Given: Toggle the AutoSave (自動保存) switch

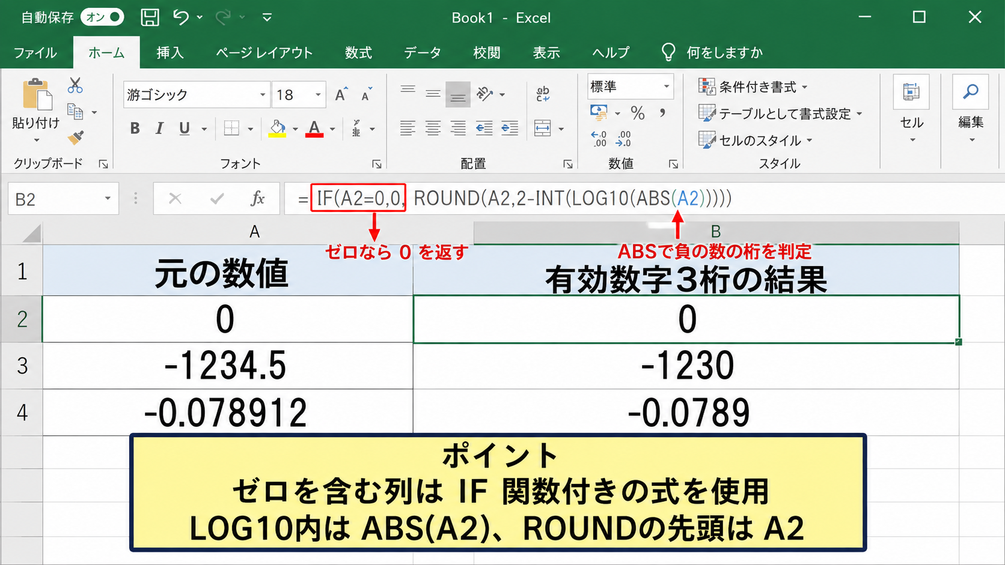Looking at the screenshot, I should (x=102, y=17).
